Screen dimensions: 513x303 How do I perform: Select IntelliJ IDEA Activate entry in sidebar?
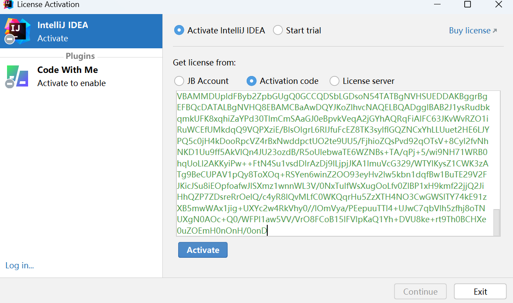81,31
